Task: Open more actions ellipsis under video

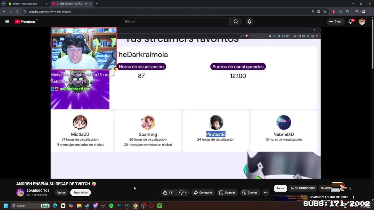Action: pos(266,192)
